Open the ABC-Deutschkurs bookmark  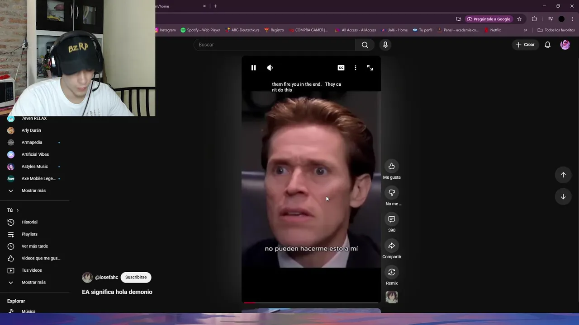242,30
